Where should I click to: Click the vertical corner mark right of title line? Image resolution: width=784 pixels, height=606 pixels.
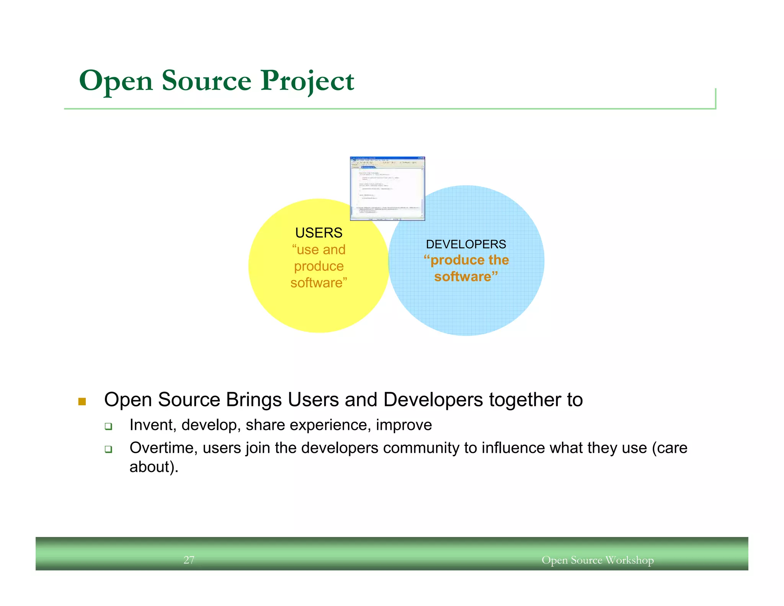pyautogui.click(x=715, y=98)
